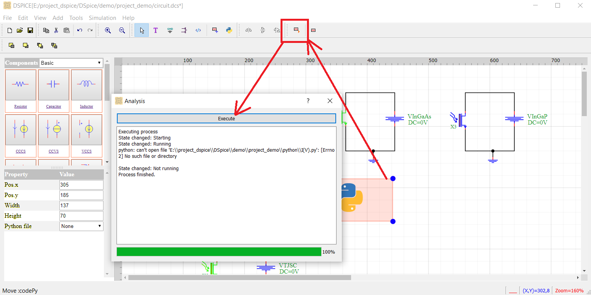Select the Inductor component thumbnail
This screenshot has height=295, width=591.
coord(87,85)
